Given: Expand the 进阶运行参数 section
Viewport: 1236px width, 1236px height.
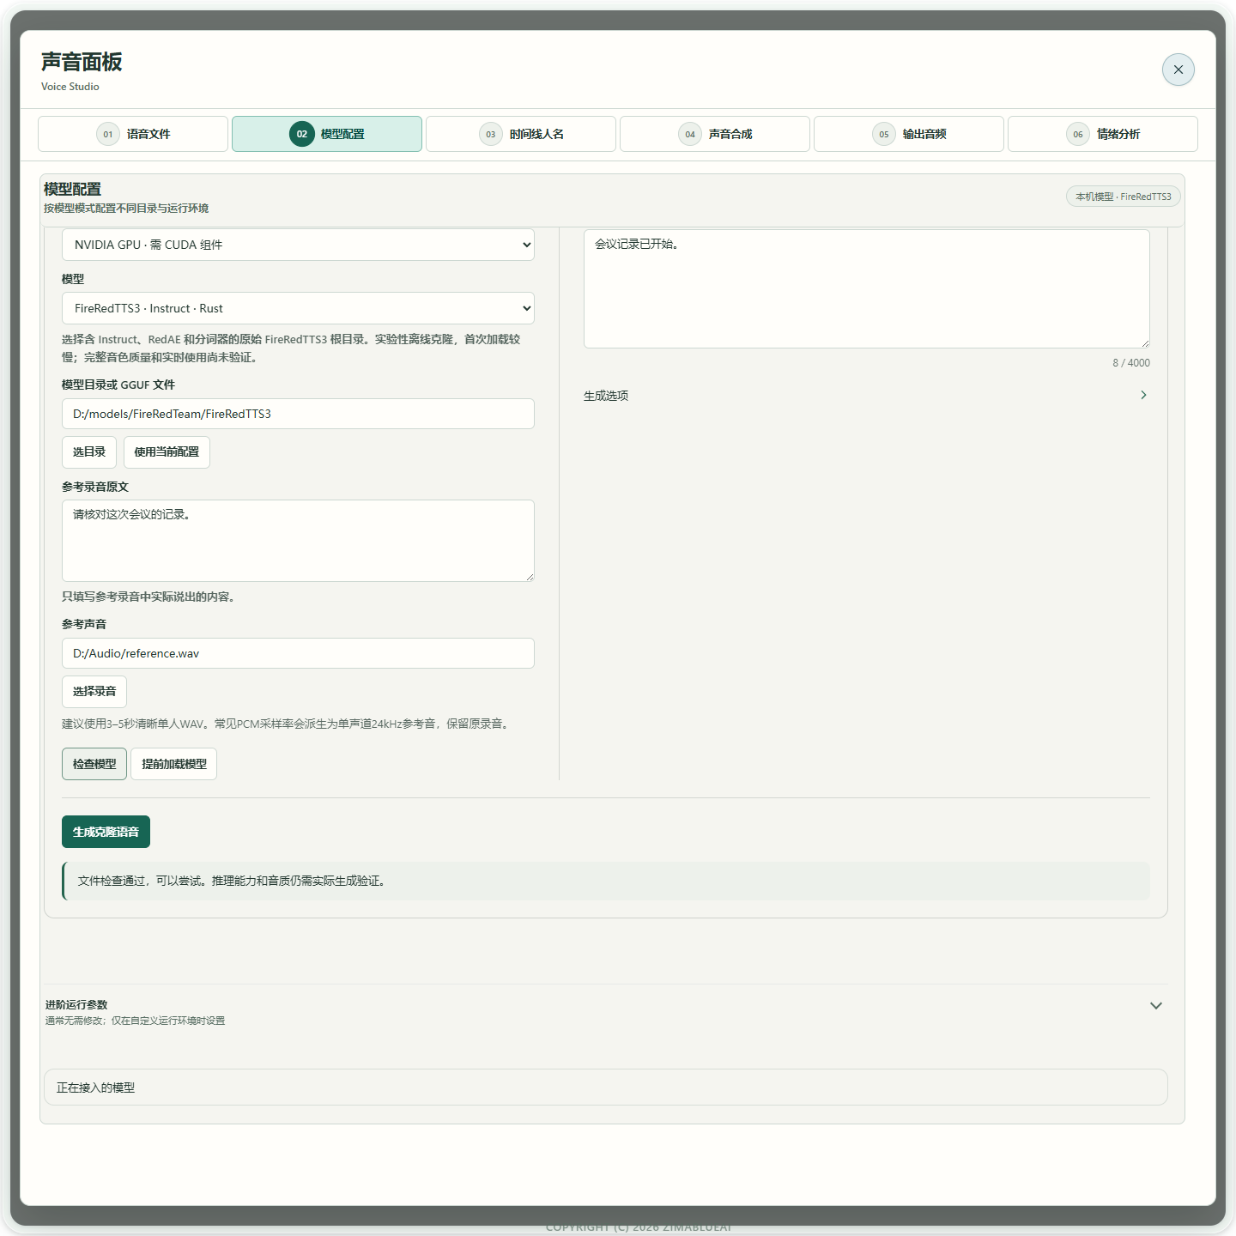Looking at the screenshot, I should 605,1011.
